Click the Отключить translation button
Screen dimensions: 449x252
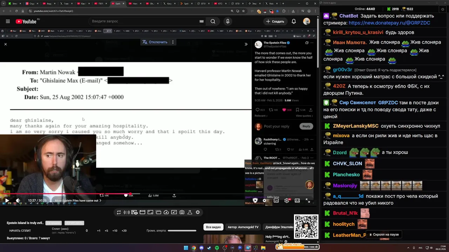pyautogui.click(x=155, y=42)
